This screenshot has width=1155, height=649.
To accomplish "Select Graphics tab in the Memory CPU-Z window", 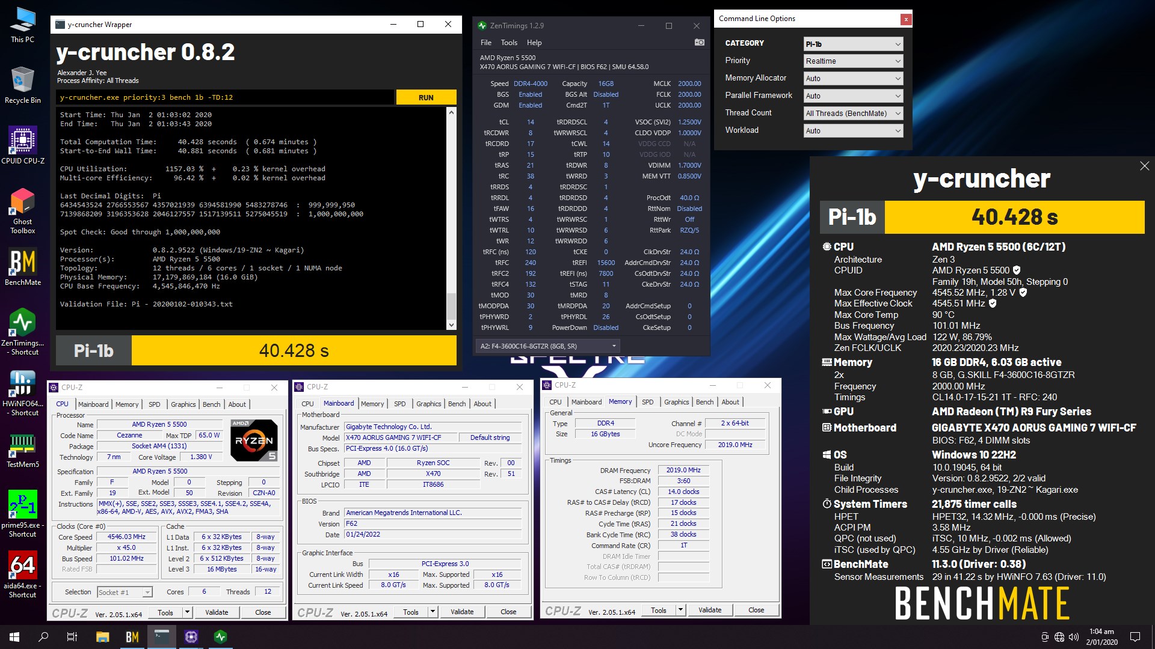I will pyautogui.click(x=677, y=402).
